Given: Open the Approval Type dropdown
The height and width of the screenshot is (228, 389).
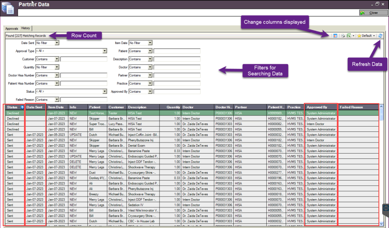Looking at the screenshot, I should pyautogui.click(x=104, y=51).
